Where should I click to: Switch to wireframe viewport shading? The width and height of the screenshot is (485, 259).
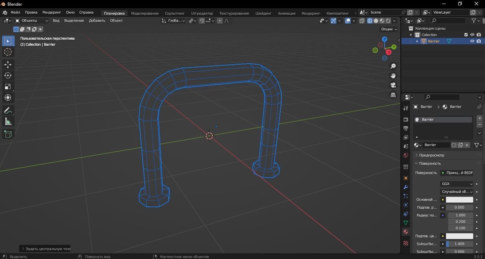tap(370, 21)
